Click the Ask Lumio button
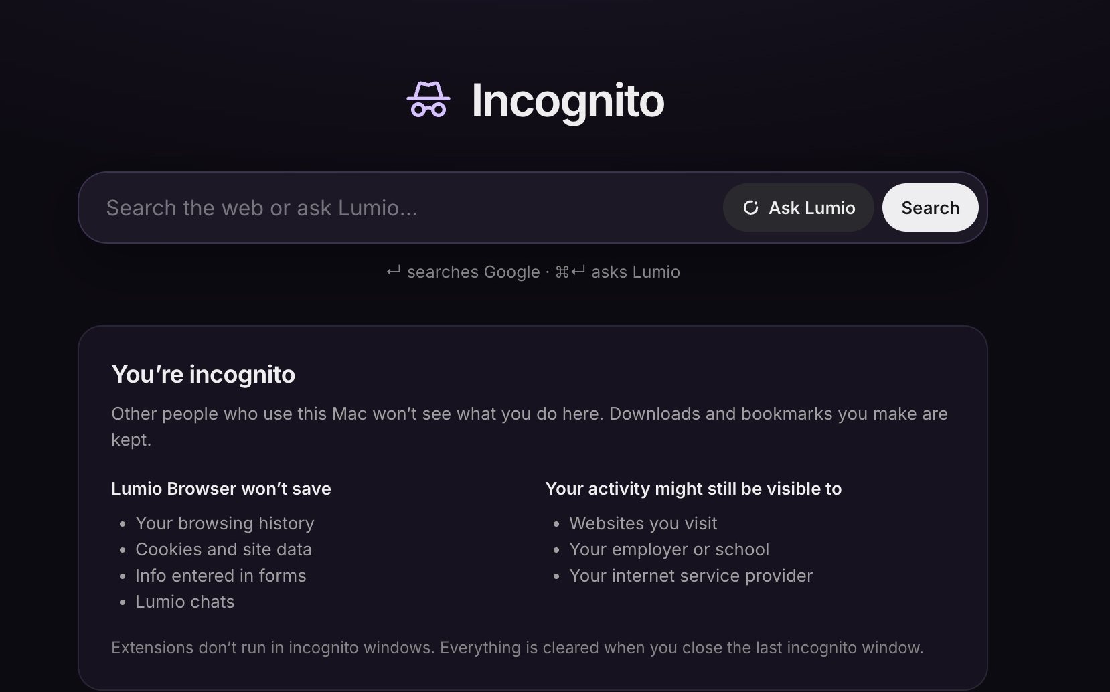This screenshot has width=1110, height=692. tap(798, 207)
